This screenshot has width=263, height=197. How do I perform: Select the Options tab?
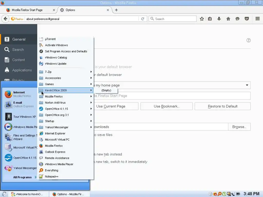tap(85, 10)
